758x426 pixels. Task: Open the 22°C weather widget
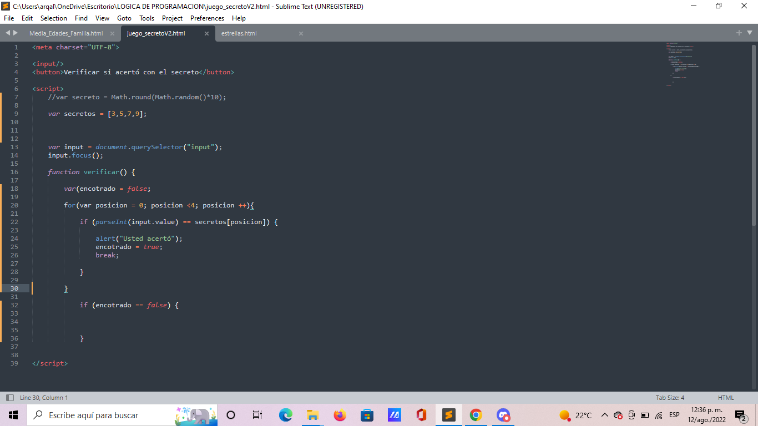[575, 415]
